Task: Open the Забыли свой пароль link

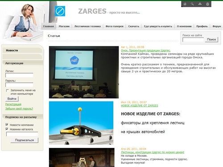Action: pos(19,109)
